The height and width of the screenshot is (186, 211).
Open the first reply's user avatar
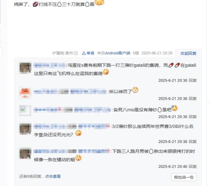coord(25,68)
